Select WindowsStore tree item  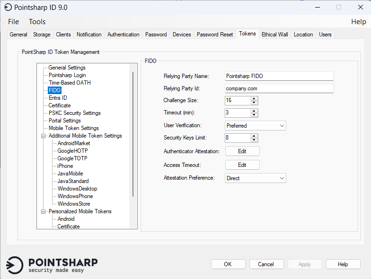74,204
